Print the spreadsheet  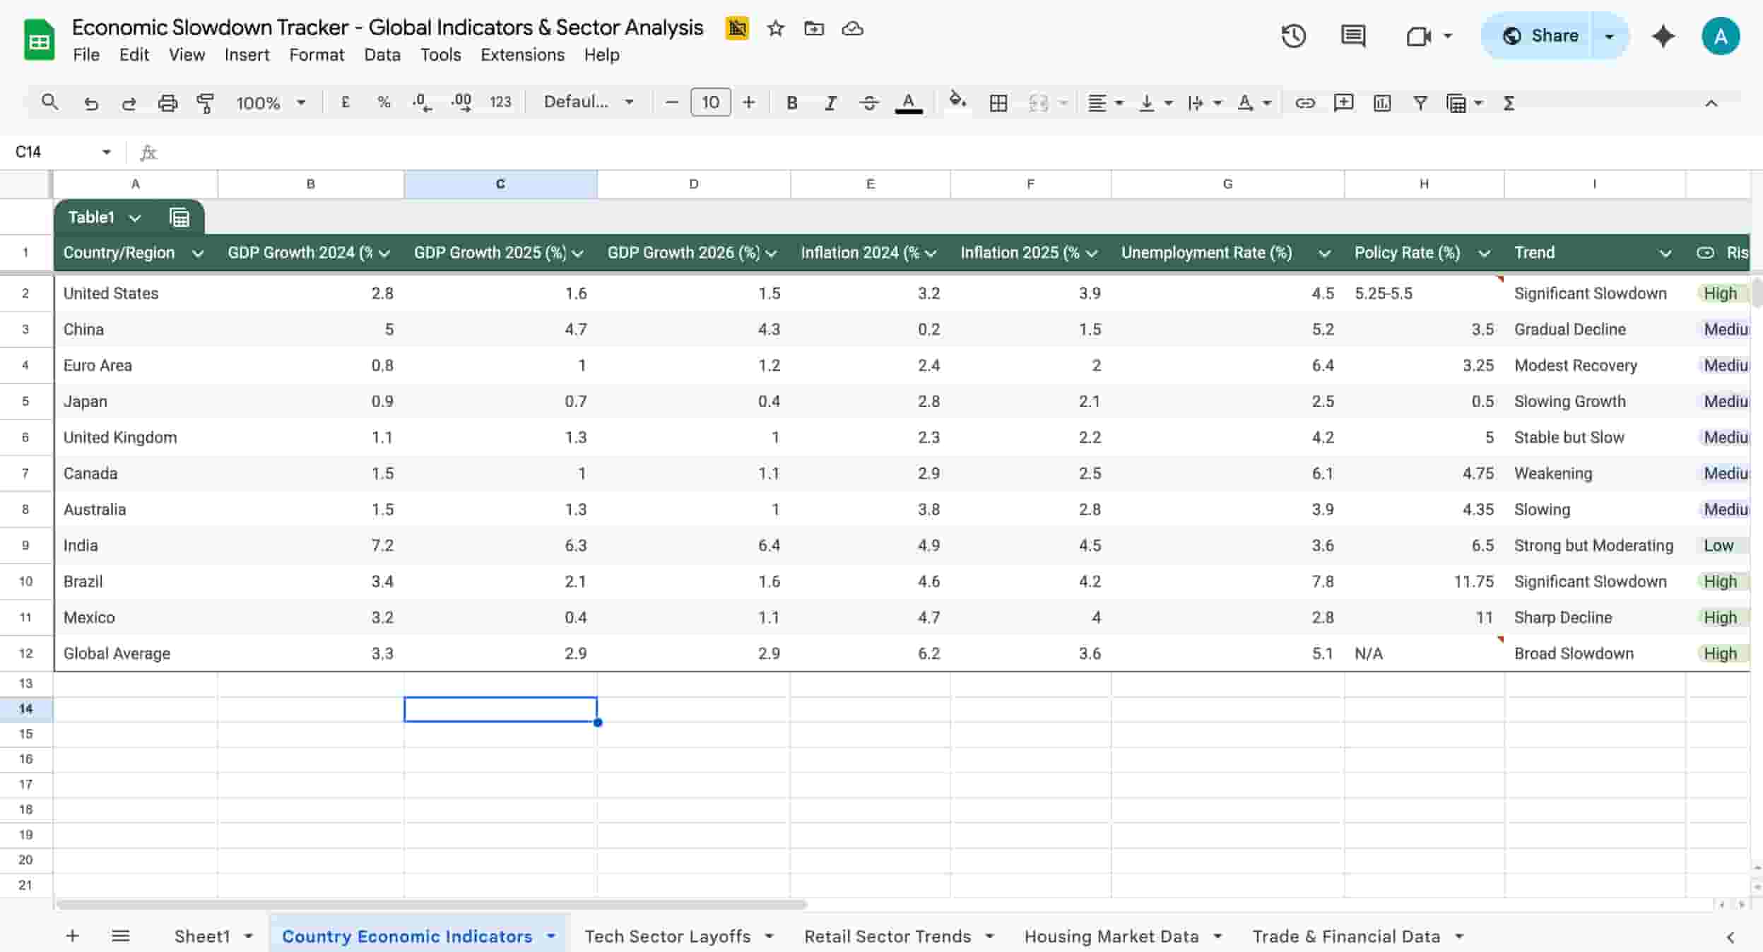point(167,103)
